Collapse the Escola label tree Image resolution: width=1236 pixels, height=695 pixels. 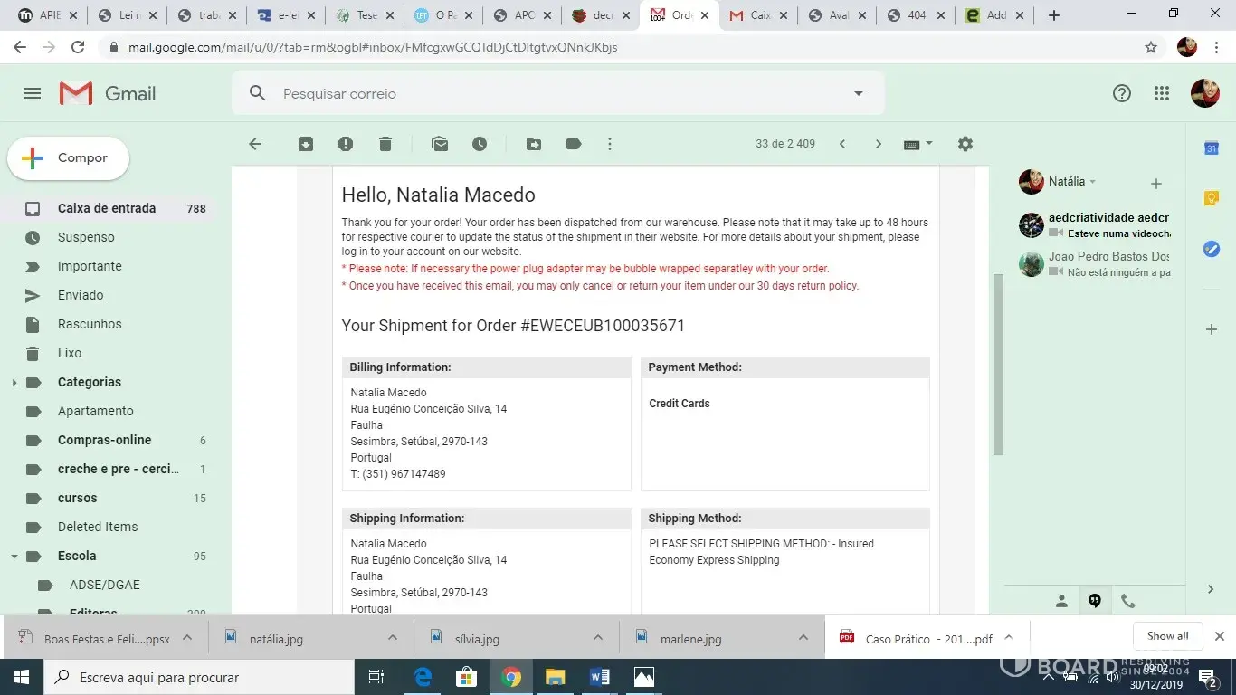click(14, 557)
